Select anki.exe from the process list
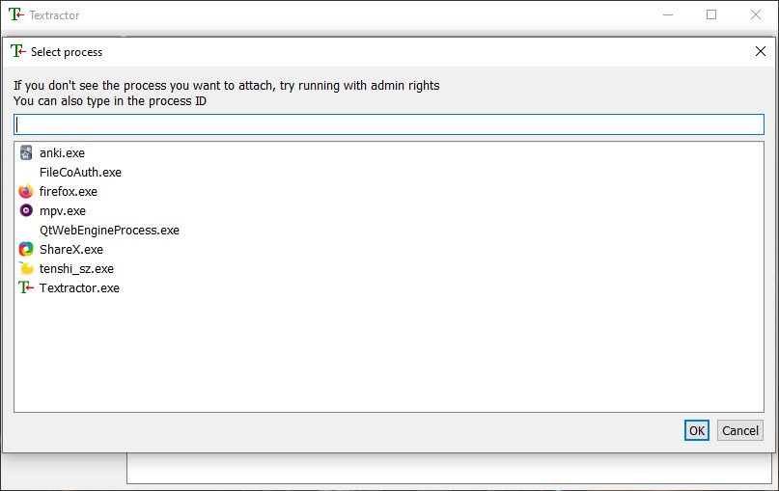The image size is (779, 491). (x=62, y=153)
